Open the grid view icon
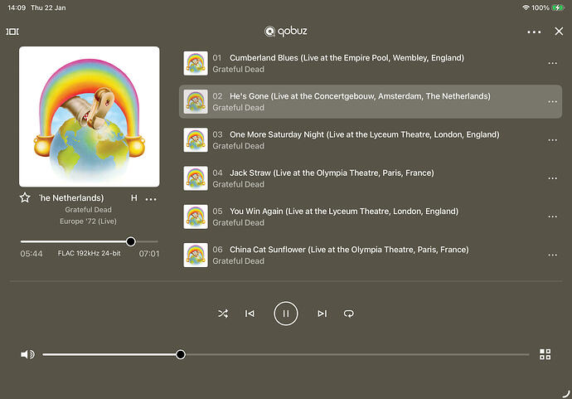 (545, 354)
